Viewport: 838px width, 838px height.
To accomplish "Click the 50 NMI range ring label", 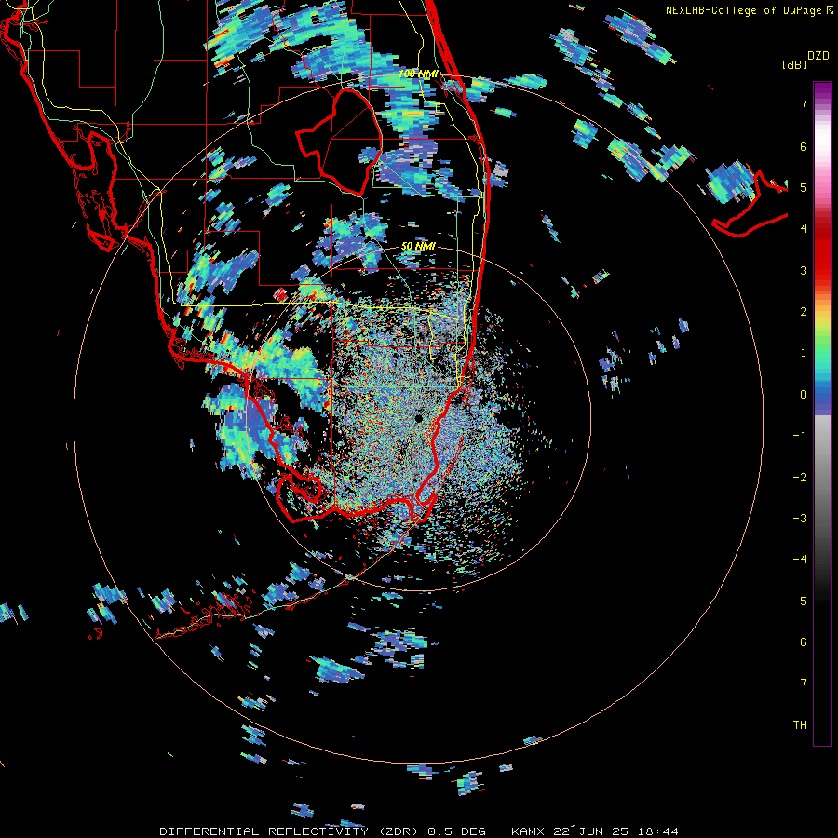I will click(418, 246).
